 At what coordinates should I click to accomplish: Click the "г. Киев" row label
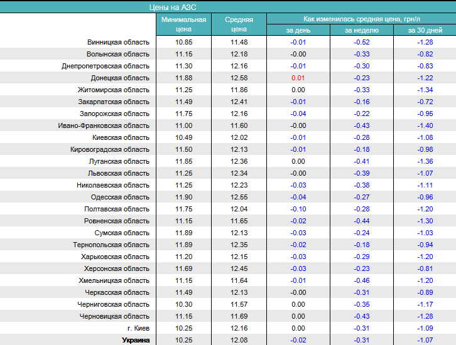coord(138,328)
